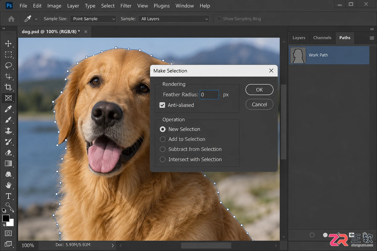Open the Type menu

pyautogui.click(x=90, y=6)
